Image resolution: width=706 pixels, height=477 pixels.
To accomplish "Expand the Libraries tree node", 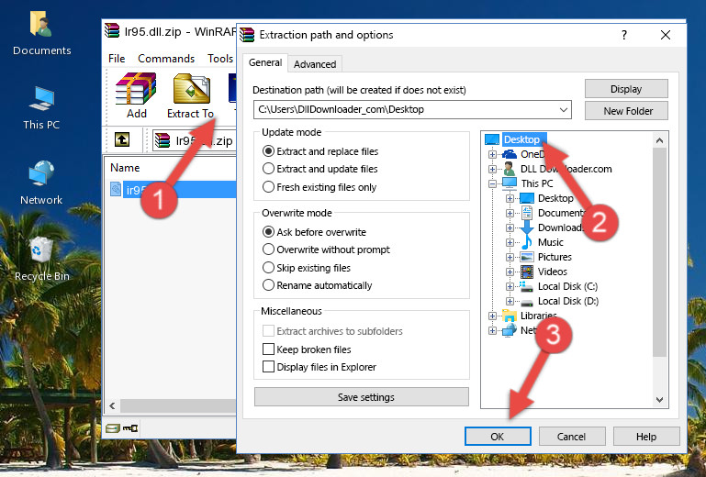I will (492, 316).
